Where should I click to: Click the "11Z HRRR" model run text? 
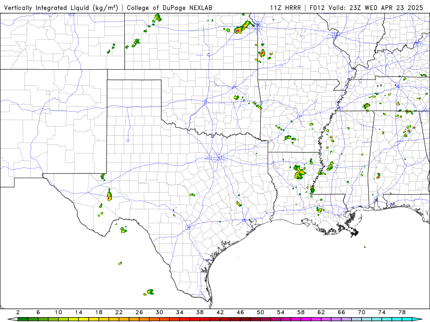285,8
